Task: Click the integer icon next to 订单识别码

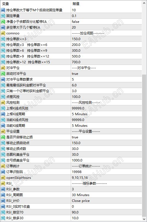Action: (x=3, y=172)
